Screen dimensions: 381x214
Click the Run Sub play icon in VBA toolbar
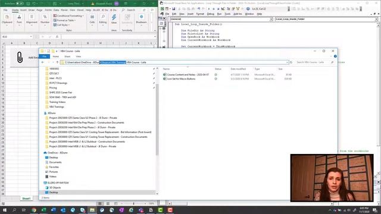(x=209, y=9)
